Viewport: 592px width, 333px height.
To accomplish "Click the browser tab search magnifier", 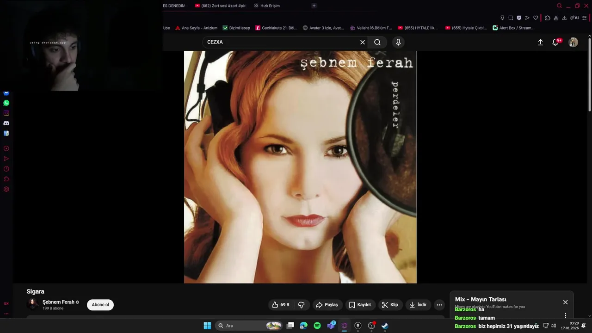I will [559, 6].
